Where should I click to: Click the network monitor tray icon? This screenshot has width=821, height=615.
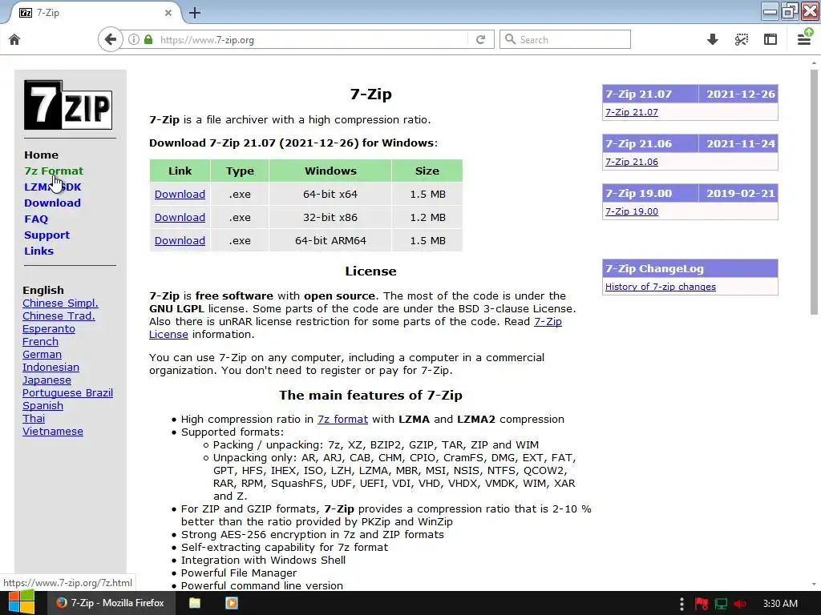tap(721, 604)
